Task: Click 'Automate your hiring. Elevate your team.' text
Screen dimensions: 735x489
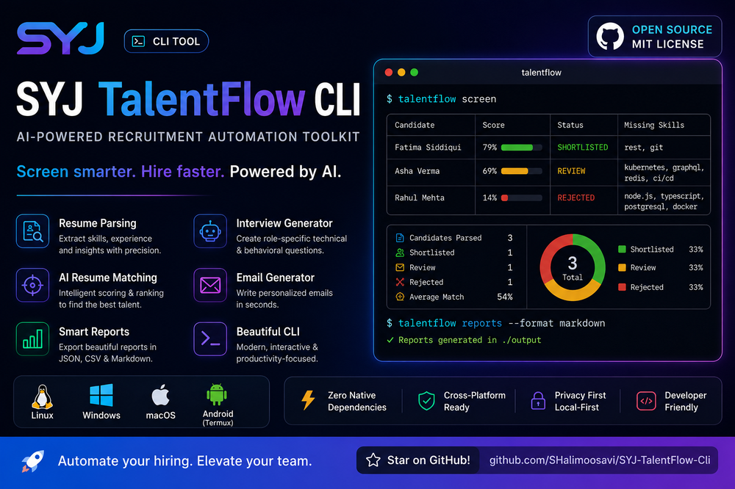Action: click(x=184, y=461)
